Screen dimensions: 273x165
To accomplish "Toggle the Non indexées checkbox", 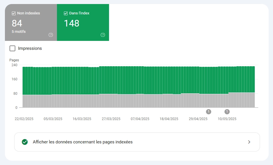I will [x=14, y=13].
